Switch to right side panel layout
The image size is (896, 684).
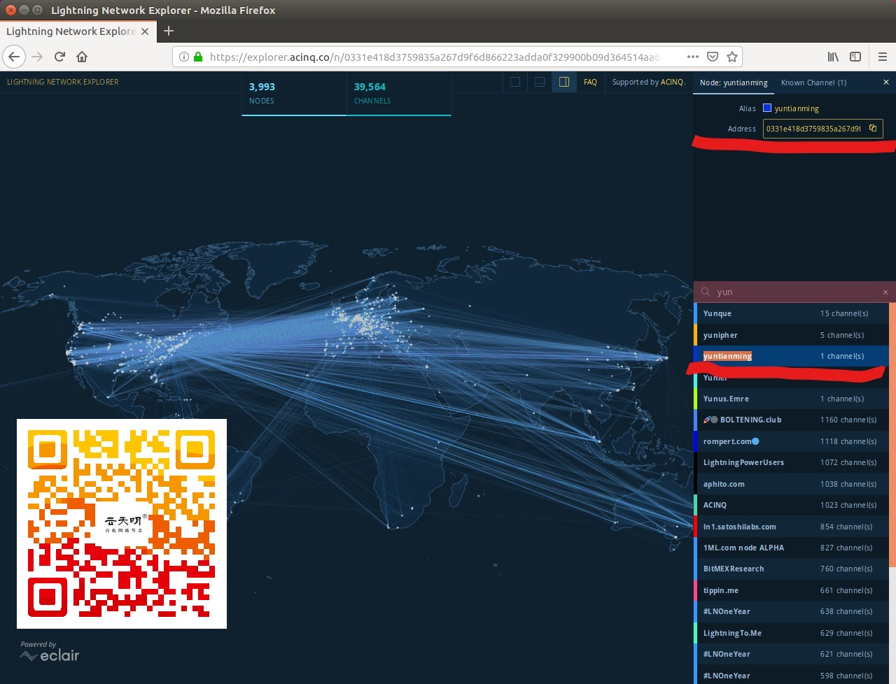(x=564, y=82)
